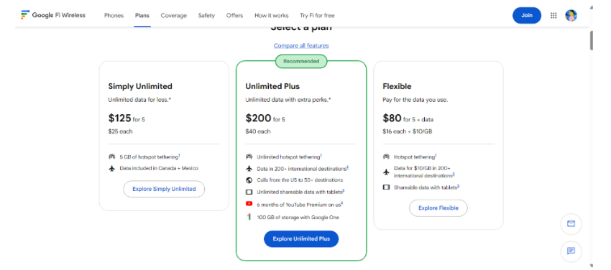Click the $40 each text

(258, 131)
